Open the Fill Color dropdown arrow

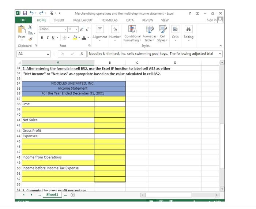tap(79, 38)
